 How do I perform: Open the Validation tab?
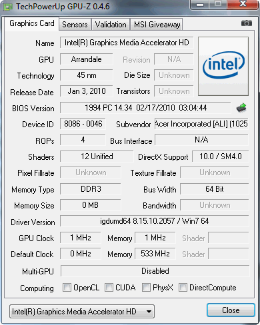(x=111, y=25)
